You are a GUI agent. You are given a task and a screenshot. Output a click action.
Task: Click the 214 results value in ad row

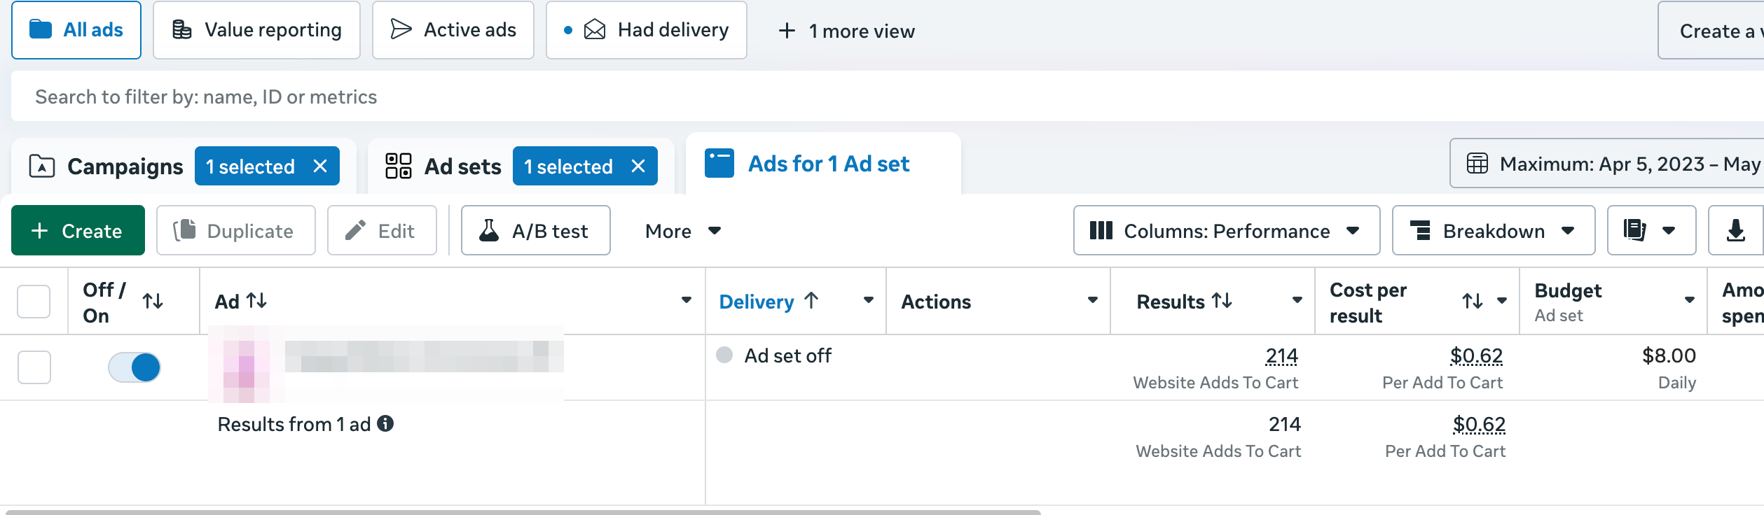tap(1282, 356)
